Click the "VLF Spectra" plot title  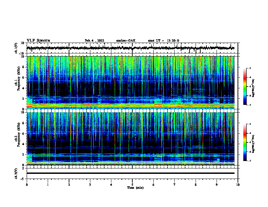click(x=38, y=41)
